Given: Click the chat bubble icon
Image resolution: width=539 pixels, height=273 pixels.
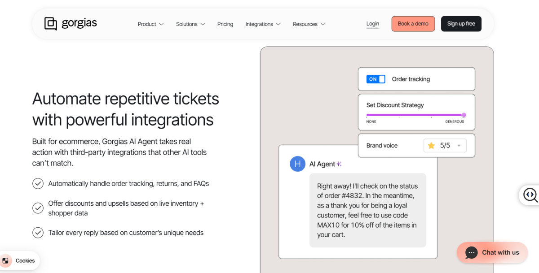Looking at the screenshot, I should coord(471,252).
